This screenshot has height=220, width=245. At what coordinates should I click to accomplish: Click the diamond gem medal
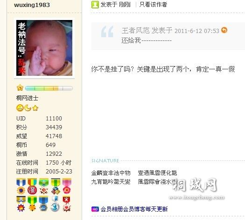tap(56, 187)
